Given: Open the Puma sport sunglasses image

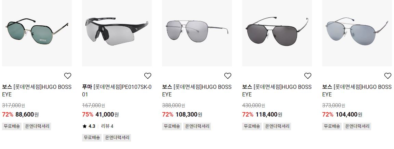Looking at the screenshot, I should [117, 33].
